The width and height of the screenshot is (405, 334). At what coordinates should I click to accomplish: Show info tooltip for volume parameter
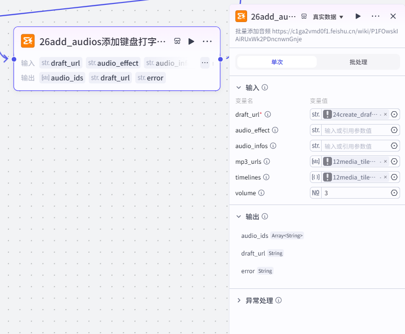pos(261,193)
